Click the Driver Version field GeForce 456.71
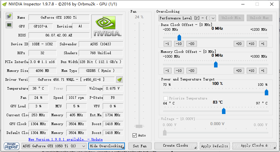The width and height of the screenshot is (280, 152). click(71, 79)
